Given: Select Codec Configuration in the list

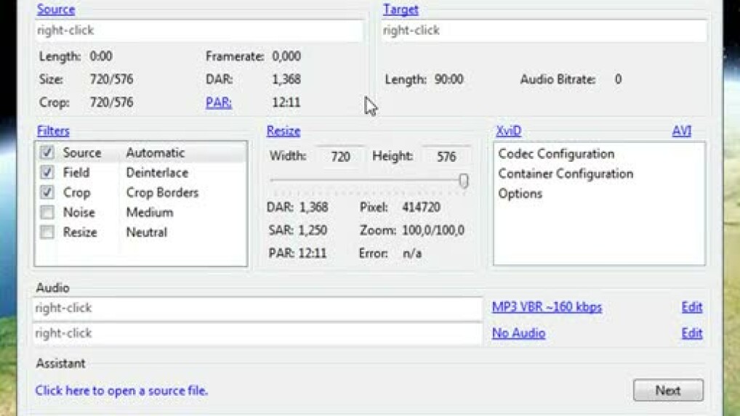Looking at the screenshot, I should (556, 154).
